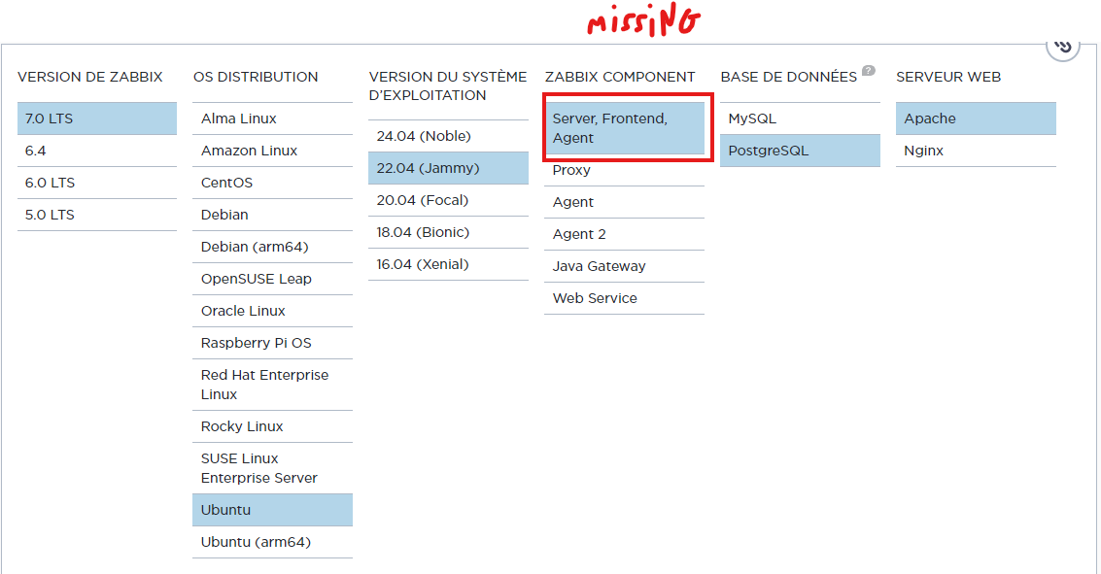The image size is (1101, 574).
Task: Select Zabbix version 5.0 LTS
Action: click(96, 215)
